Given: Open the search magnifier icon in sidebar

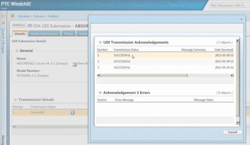Looking at the screenshot, I should click(3, 23).
